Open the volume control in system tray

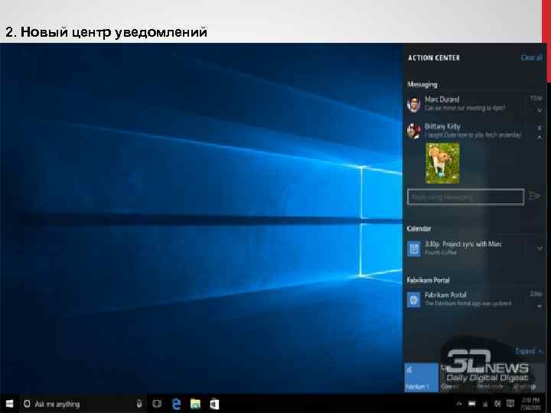[497, 404]
